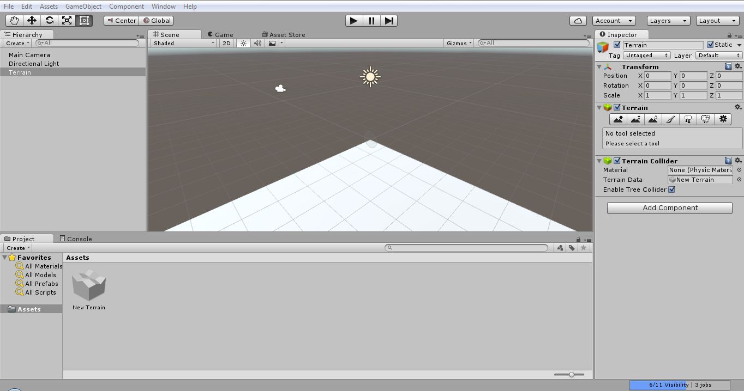Select the New Terrain asset thumbnail
This screenshot has width=744, height=391.
click(88, 286)
